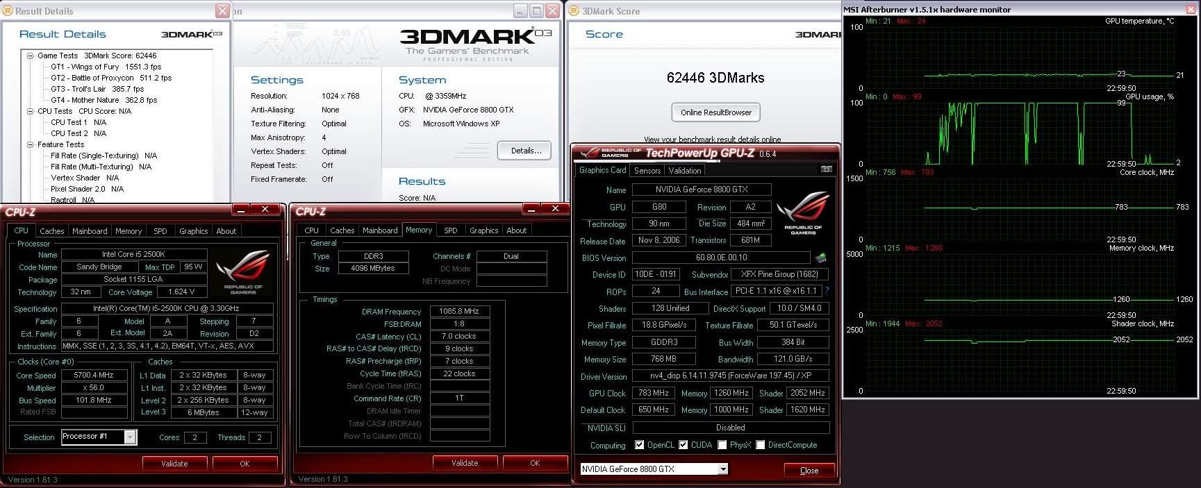
Task: Select GT1 - Wings of Fury result row
Action: (106, 67)
